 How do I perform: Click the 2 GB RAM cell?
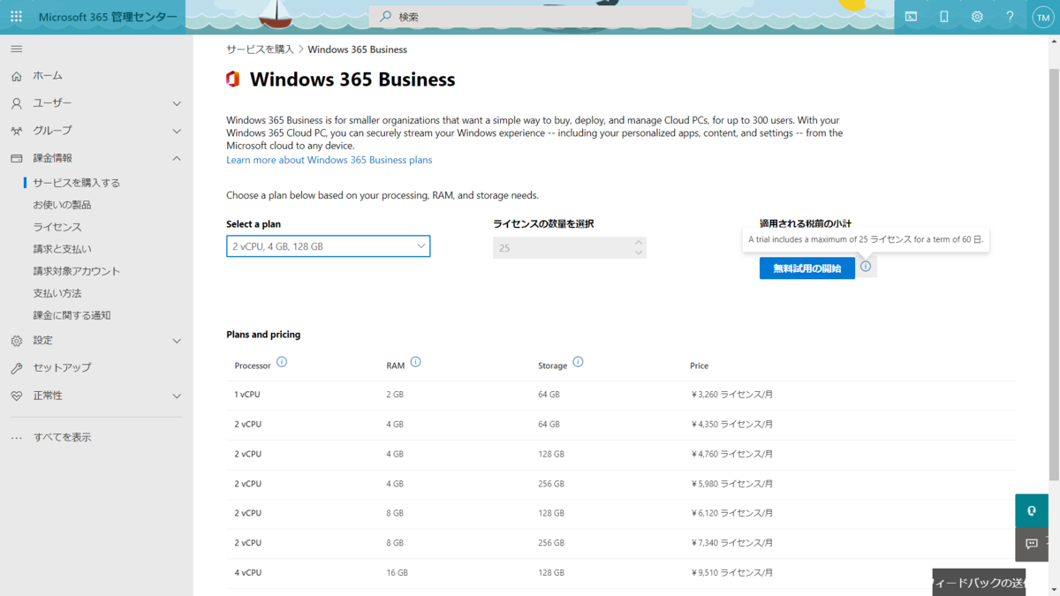coord(395,395)
